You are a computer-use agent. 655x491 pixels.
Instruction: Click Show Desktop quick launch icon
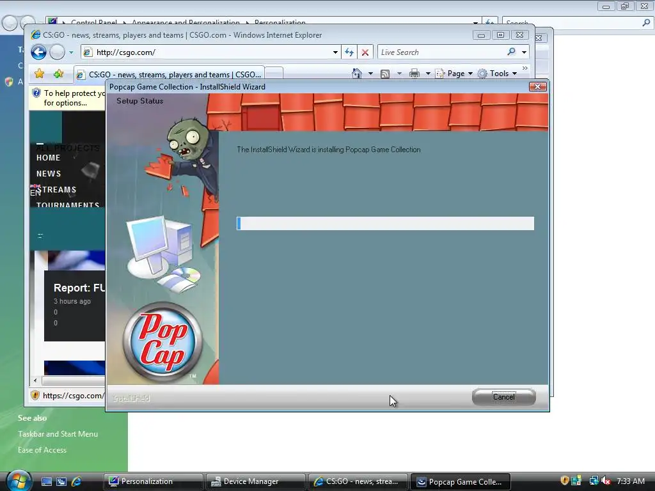coord(46,481)
